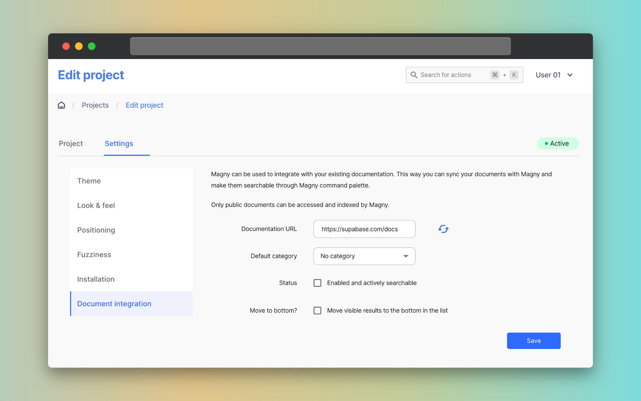Image resolution: width=641 pixels, height=401 pixels.
Task: Go to Positioning settings
Action: pos(131,230)
